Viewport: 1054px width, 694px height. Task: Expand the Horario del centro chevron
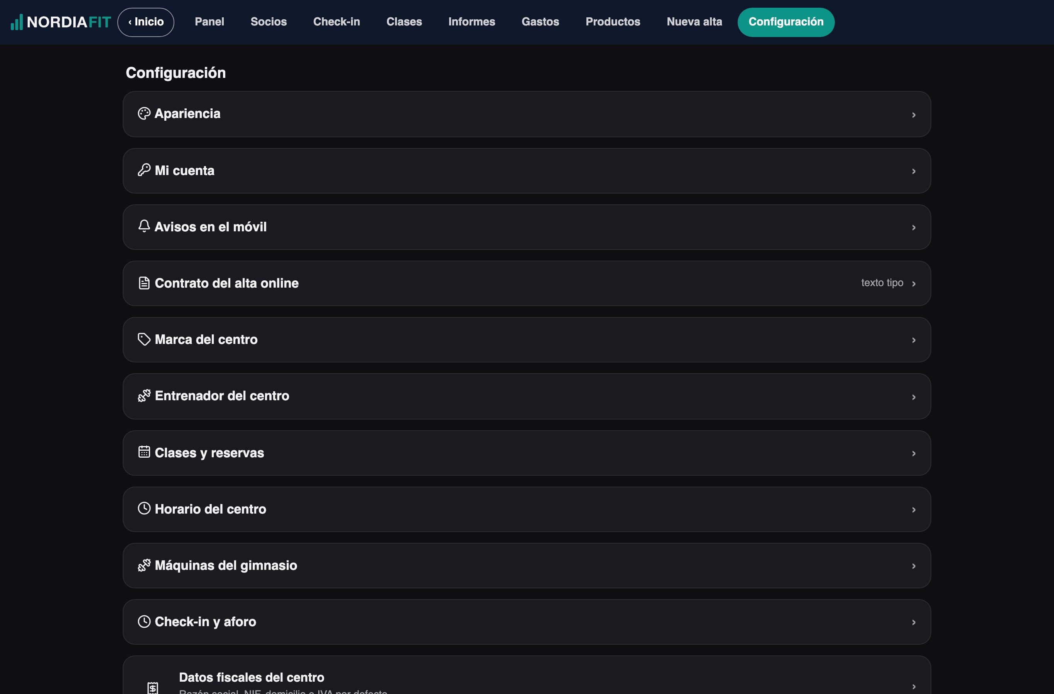click(914, 510)
